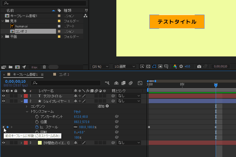
Task: Click label color swatch of シェイプレイヤー 1
Action: click(x=26, y=101)
